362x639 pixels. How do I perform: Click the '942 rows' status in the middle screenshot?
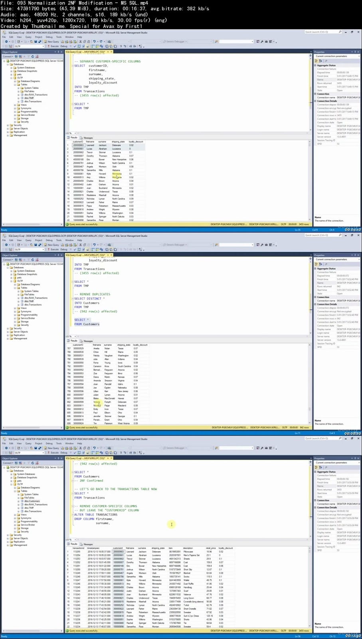click(x=305, y=428)
